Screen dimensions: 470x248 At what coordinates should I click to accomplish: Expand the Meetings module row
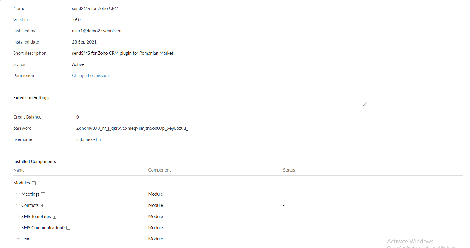(x=43, y=194)
